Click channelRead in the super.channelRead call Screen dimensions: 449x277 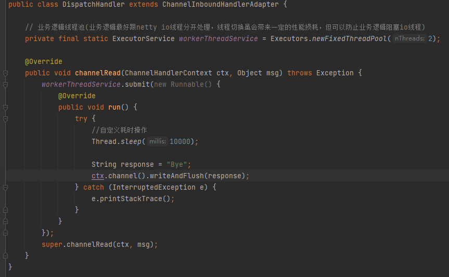(89, 245)
